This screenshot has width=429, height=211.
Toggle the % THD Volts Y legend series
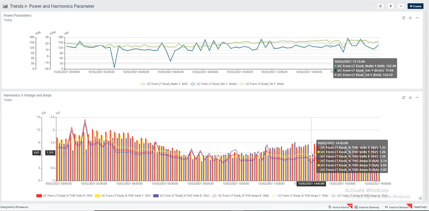pyautogui.click(x=123, y=195)
